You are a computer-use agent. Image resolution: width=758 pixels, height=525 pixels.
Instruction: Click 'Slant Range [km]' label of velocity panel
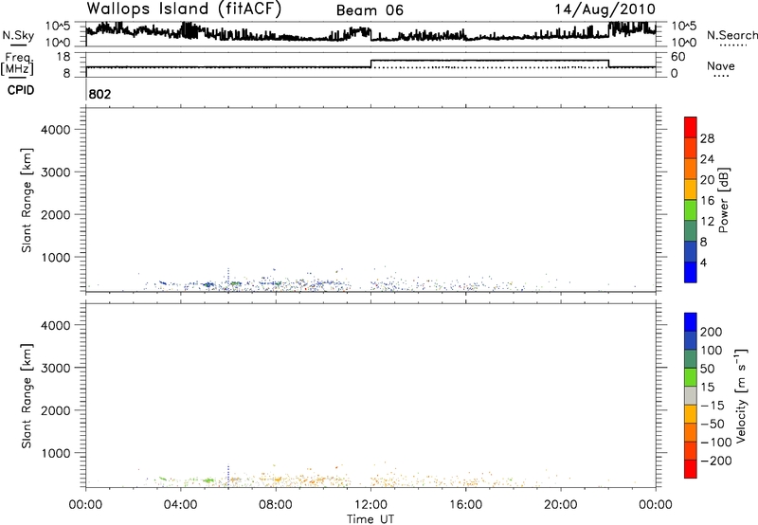coord(27,396)
